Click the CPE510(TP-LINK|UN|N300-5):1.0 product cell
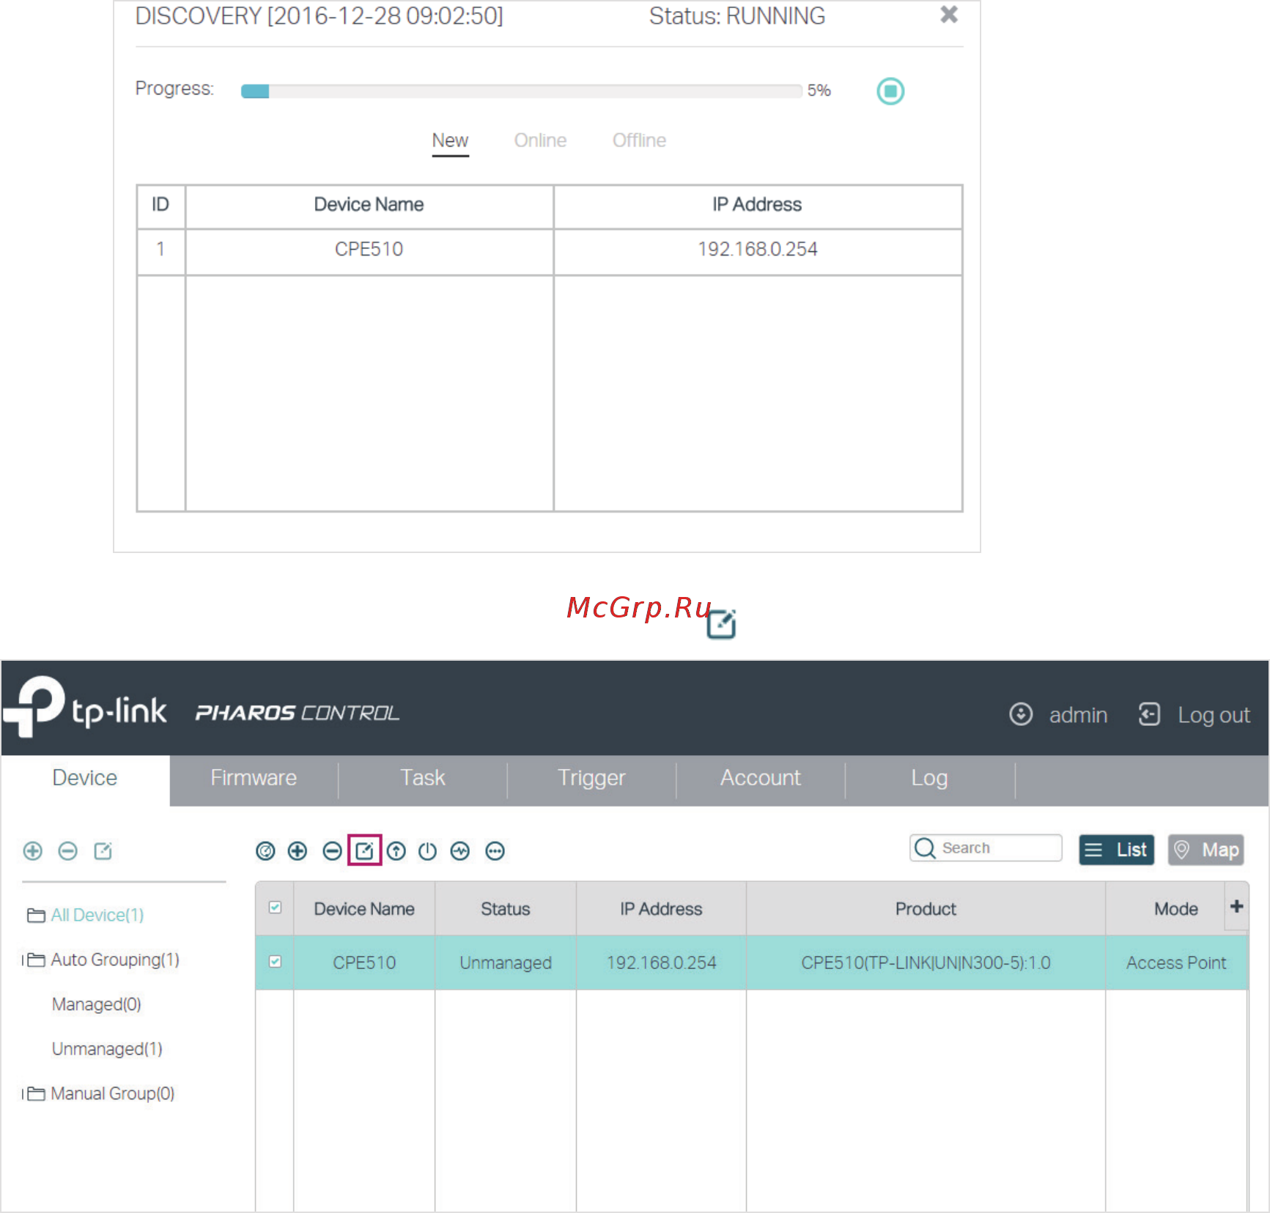This screenshot has height=1213, width=1270. (x=926, y=963)
